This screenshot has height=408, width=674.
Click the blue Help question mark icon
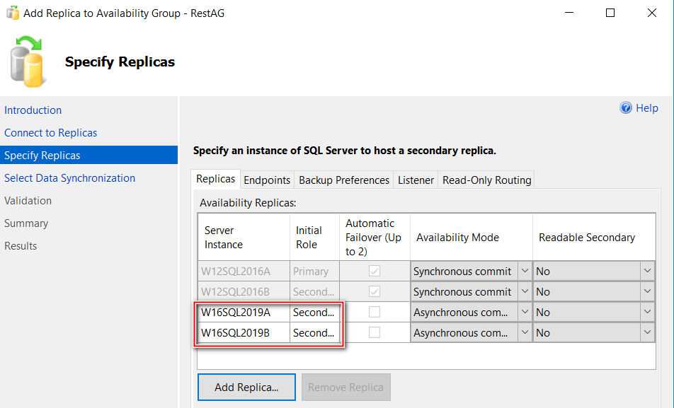[x=626, y=108]
